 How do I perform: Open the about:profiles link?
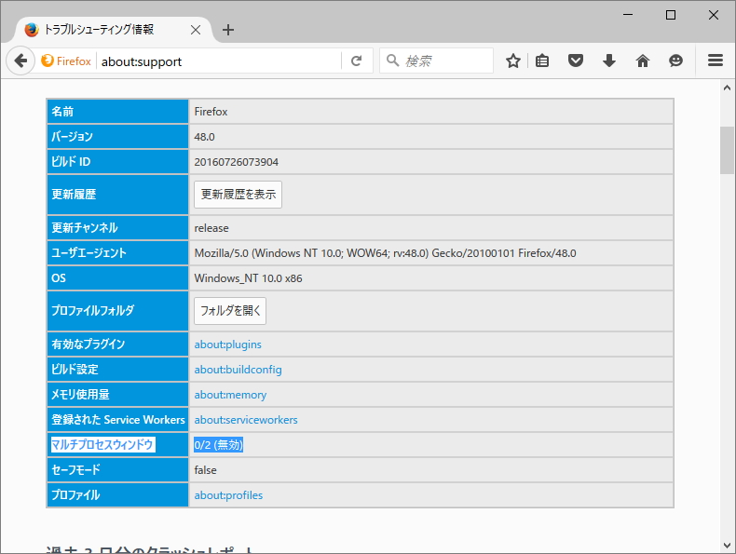tap(228, 495)
